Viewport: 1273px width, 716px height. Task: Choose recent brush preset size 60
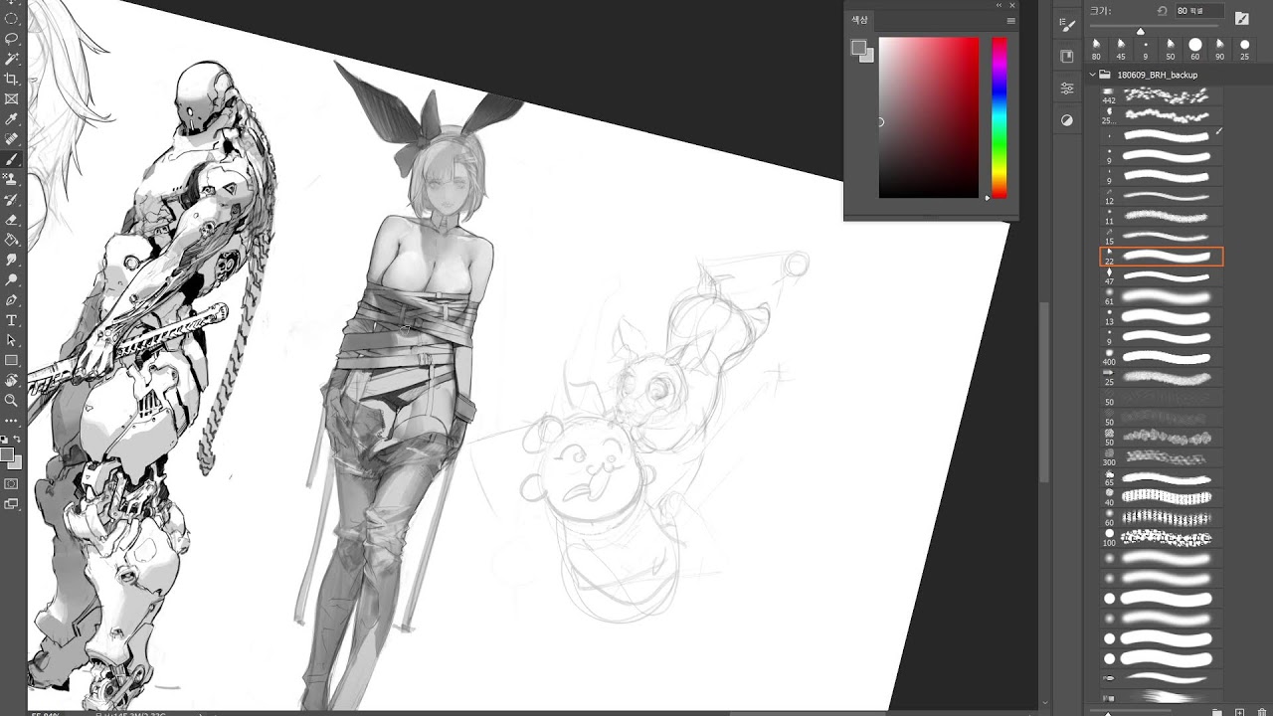pos(1195,49)
